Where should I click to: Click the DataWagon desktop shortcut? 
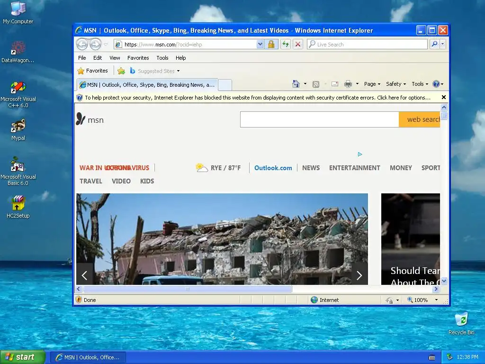[x=18, y=52]
